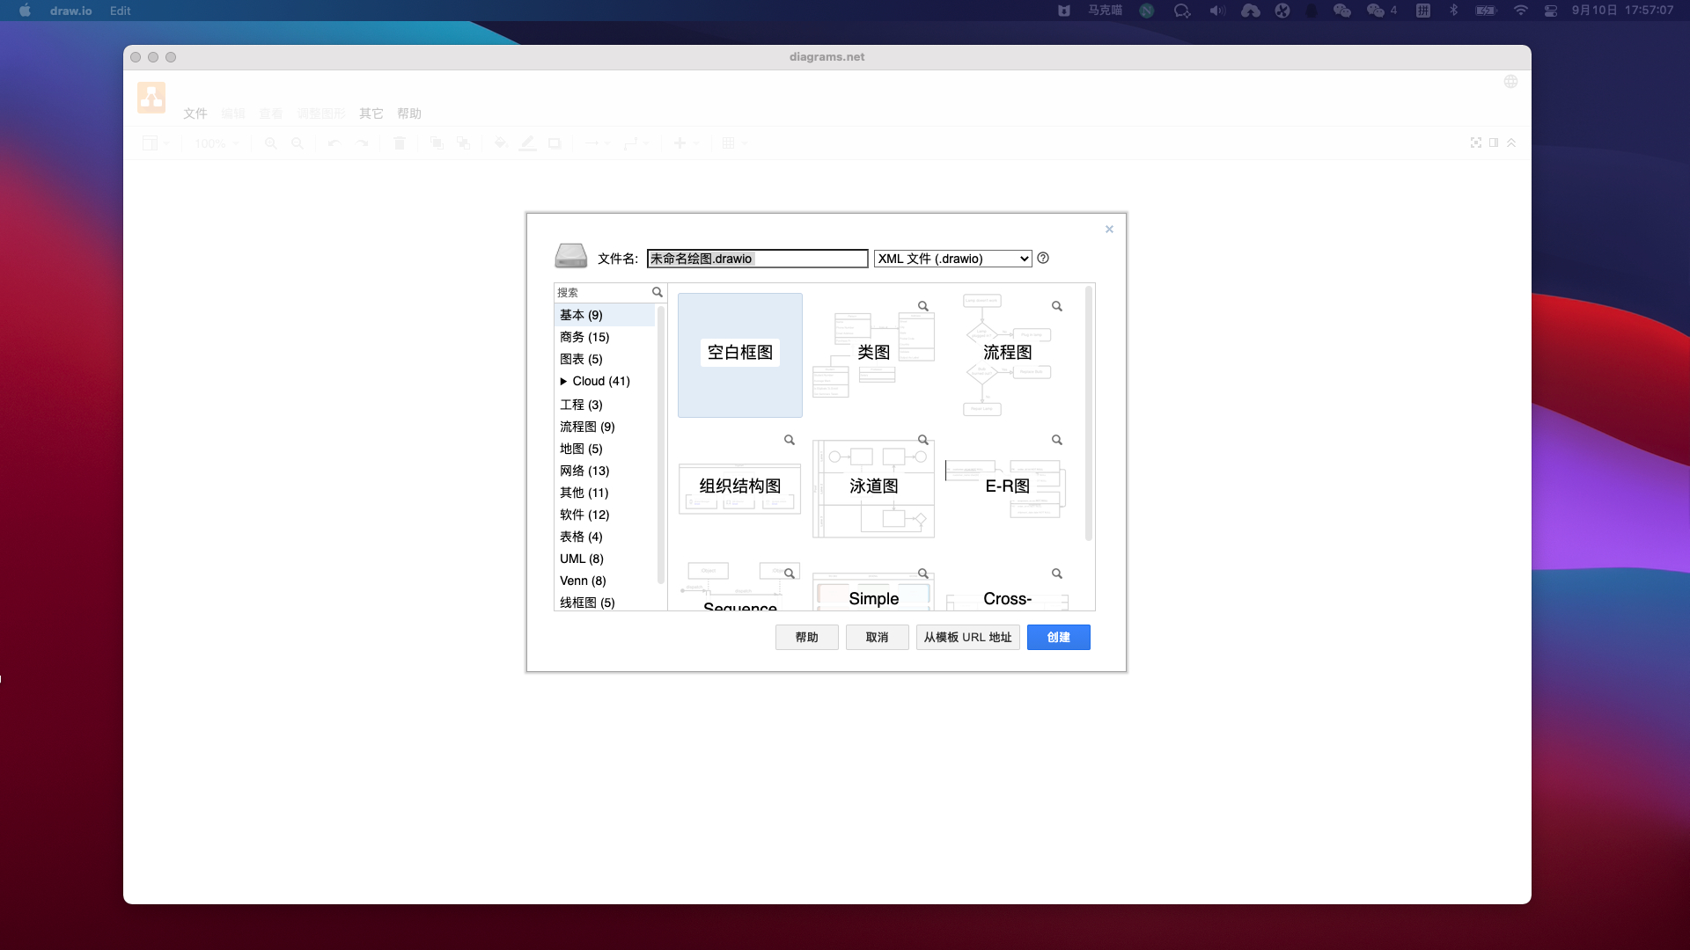
Task: Click 从模板 URL 地址 button
Action: pyautogui.click(x=967, y=637)
